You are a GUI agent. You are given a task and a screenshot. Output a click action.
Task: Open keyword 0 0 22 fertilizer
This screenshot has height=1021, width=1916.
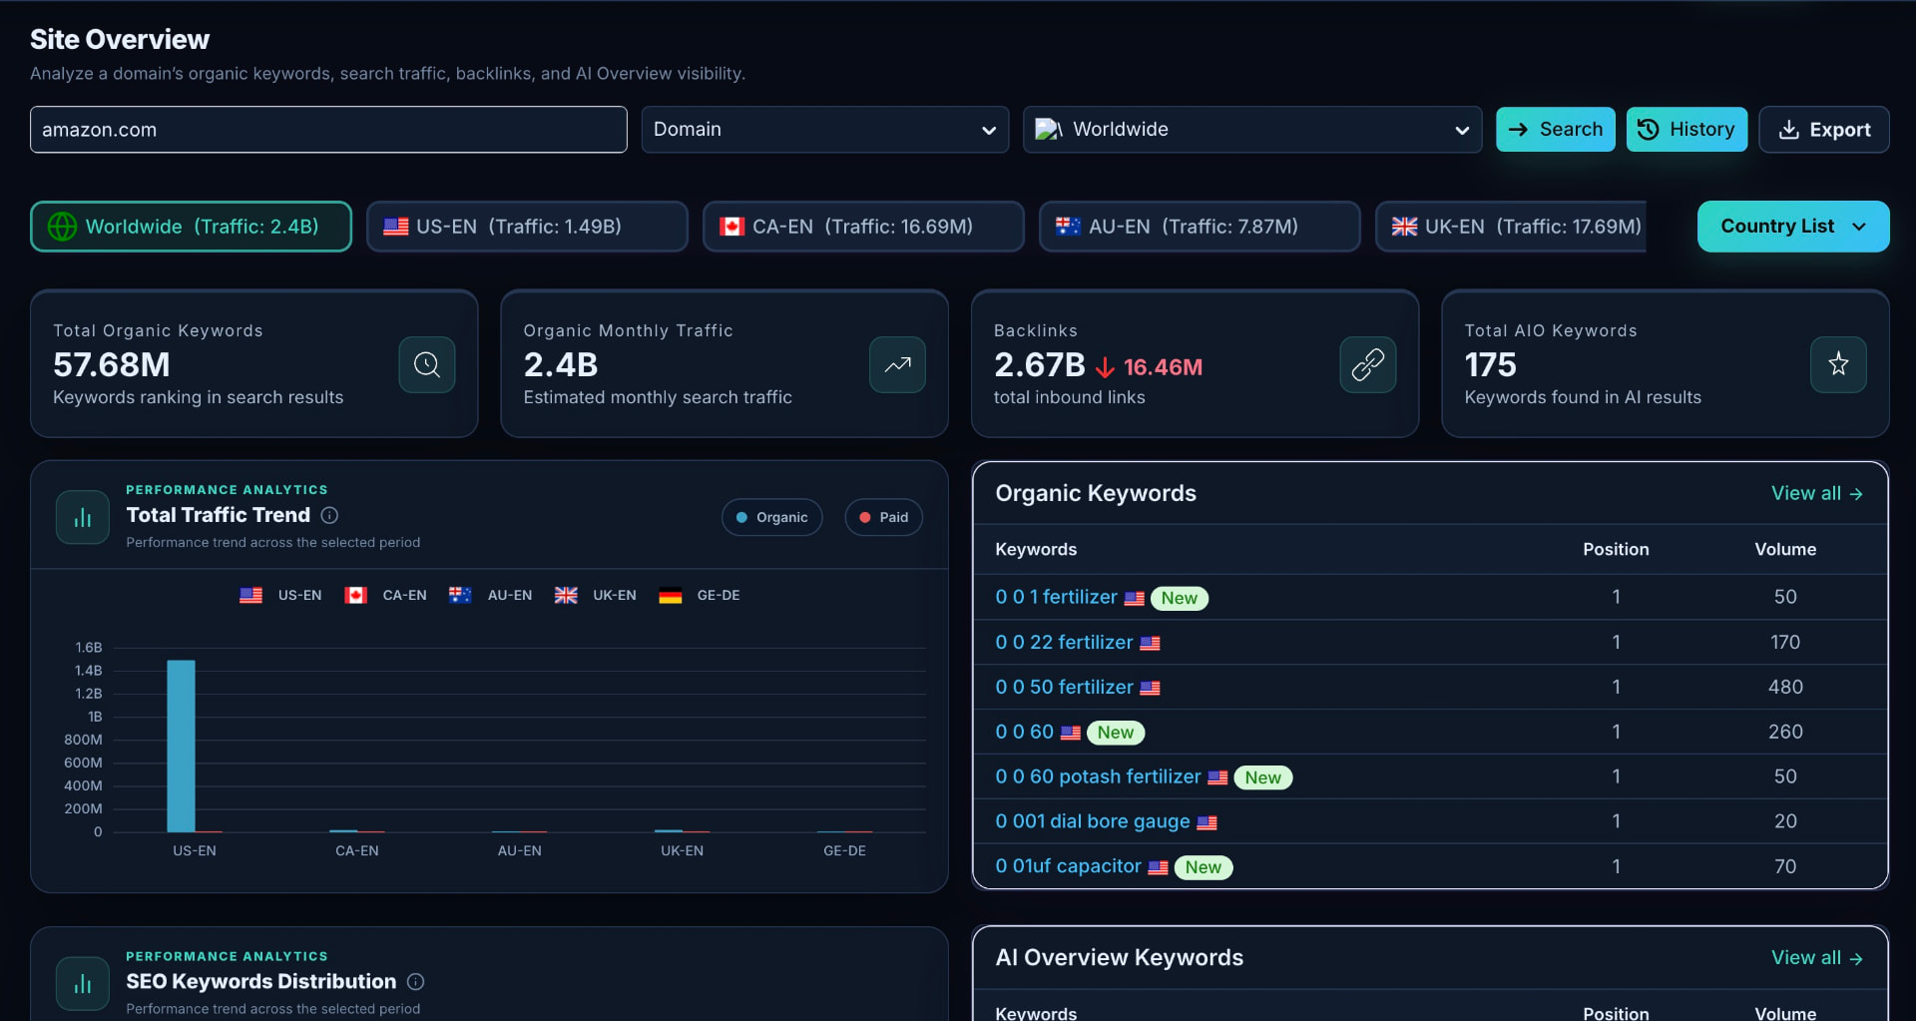coord(1064,642)
